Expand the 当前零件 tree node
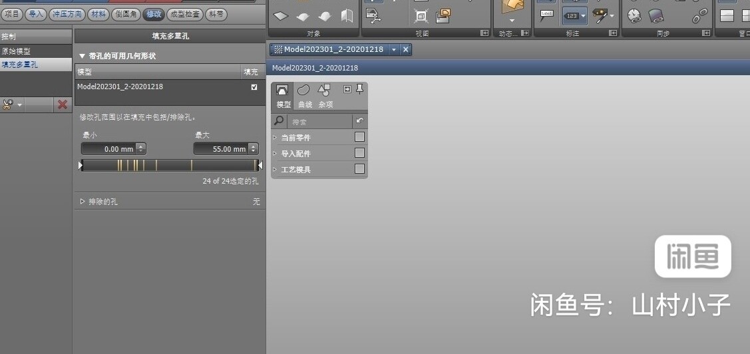The image size is (750, 354). 275,137
